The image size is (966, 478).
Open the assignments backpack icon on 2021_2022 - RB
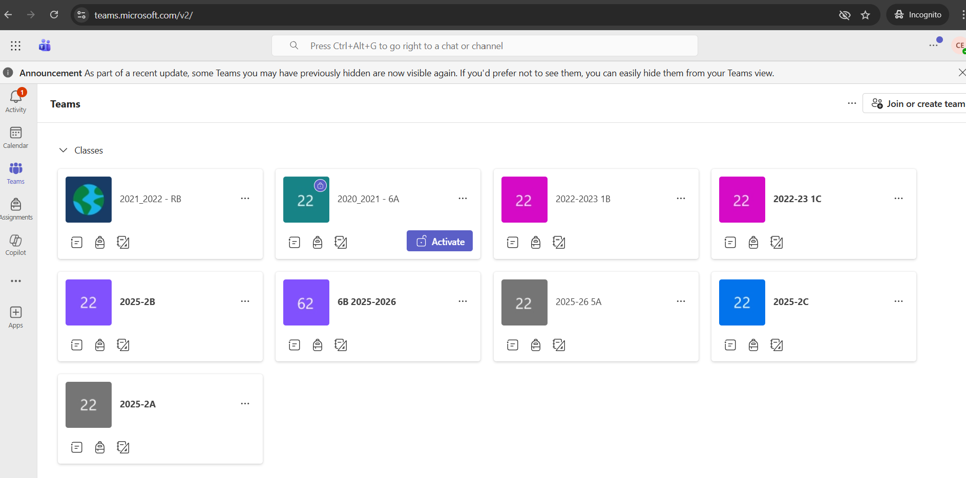(x=100, y=243)
